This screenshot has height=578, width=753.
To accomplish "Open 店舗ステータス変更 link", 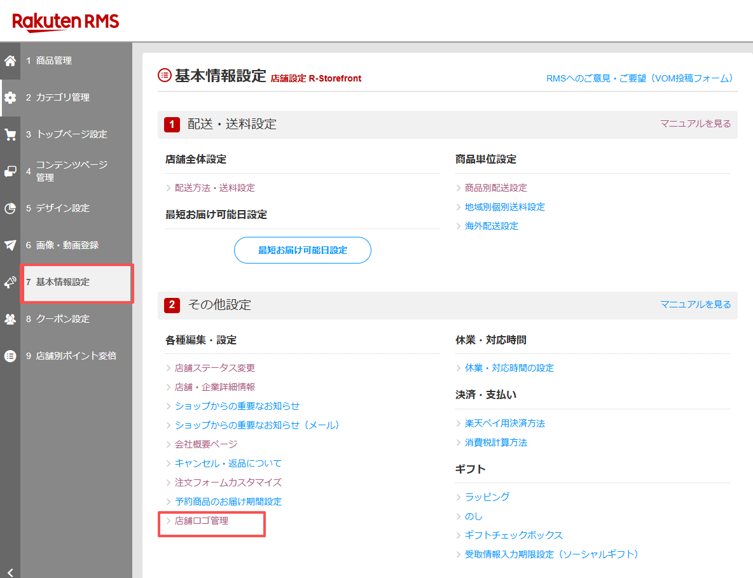I will point(215,369).
